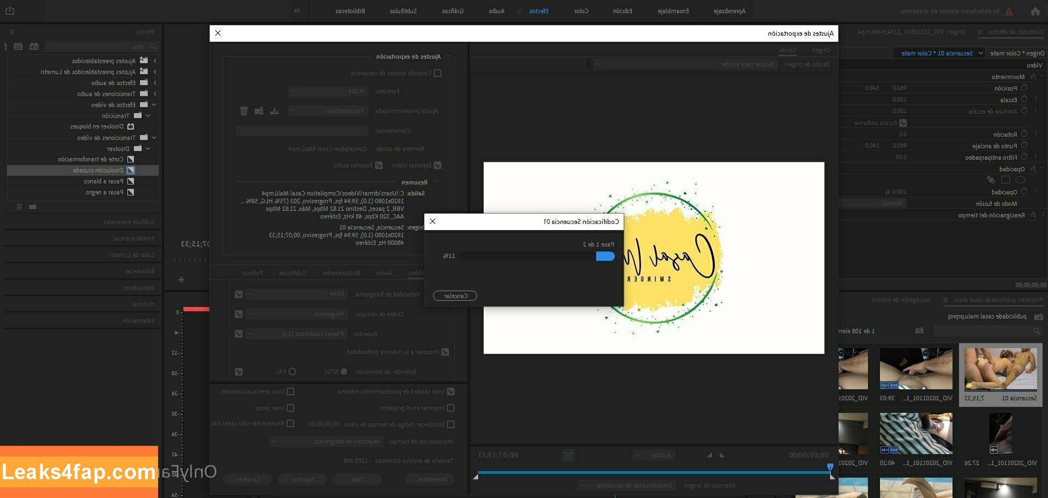Click the new custom bin folder icon in Efectos
The width and height of the screenshot is (1048, 498).
tap(33, 206)
